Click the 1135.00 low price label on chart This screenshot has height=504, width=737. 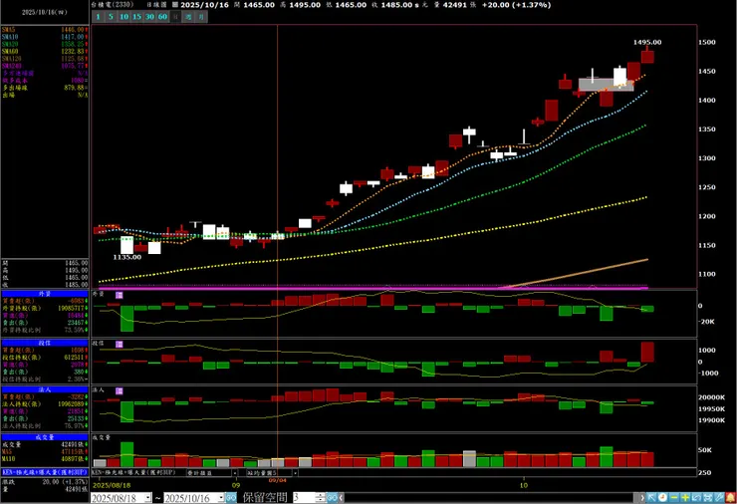(126, 257)
